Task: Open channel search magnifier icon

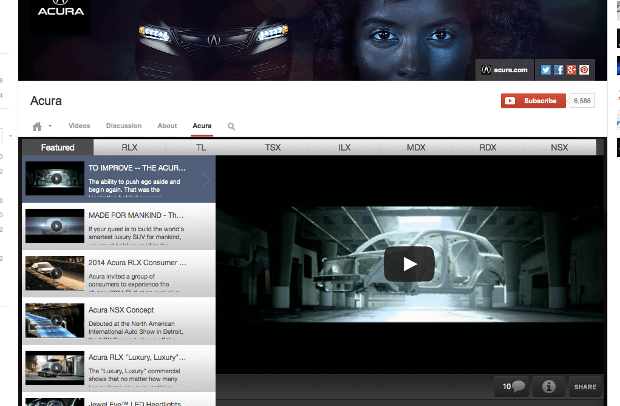Action: [x=231, y=126]
